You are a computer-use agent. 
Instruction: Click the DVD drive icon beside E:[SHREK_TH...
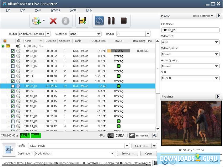18,46
